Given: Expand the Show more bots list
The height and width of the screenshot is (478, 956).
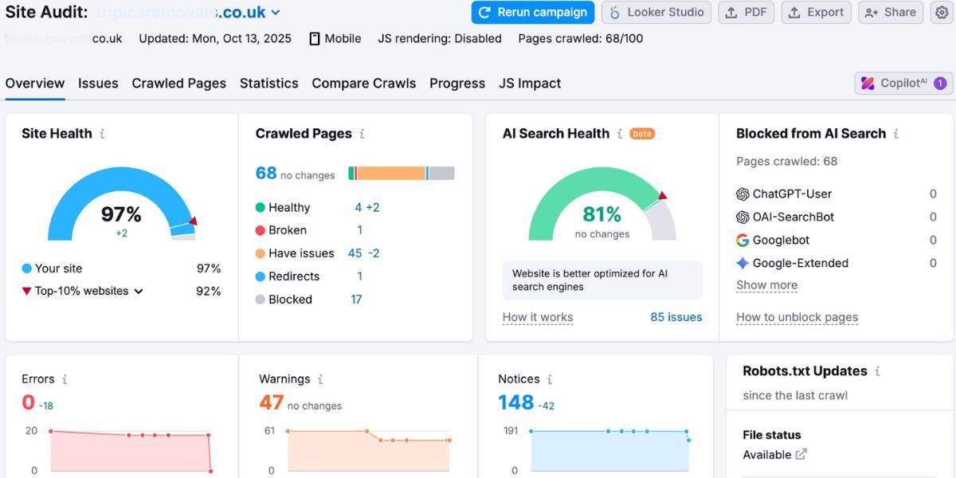Looking at the screenshot, I should (x=766, y=285).
